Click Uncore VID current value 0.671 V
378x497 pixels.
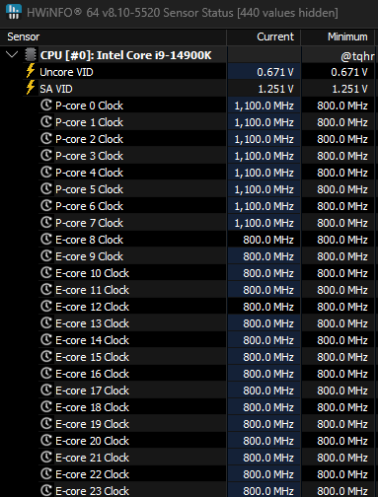coord(275,72)
